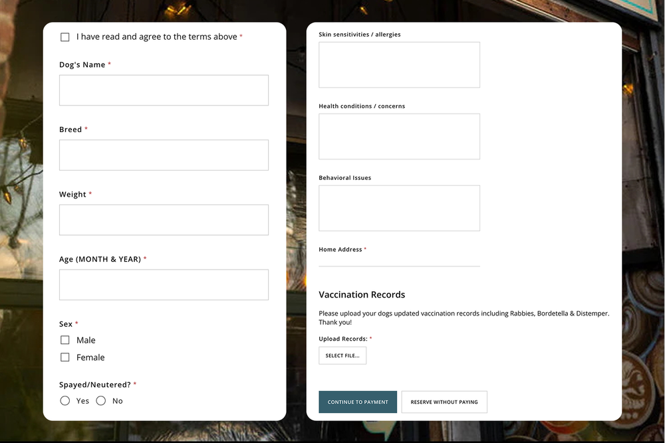The image size is (665, 443).
Task: Click the Dog's Name input field
Action: (x=164, y=90)
